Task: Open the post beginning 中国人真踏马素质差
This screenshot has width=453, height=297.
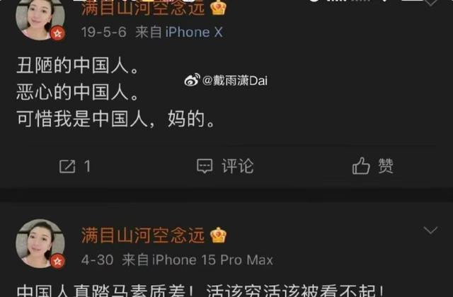Action: (x=200, y=291)
